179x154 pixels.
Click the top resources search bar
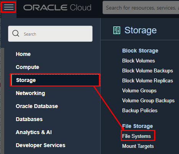[x=141, y=8]
